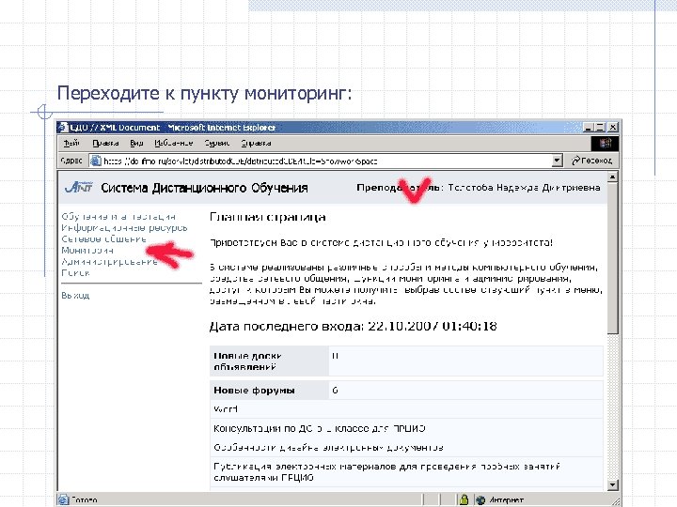The height and width of the screenshot is (507, 677).
Task: Click the Выход logout link
Action: click(75, 296)
